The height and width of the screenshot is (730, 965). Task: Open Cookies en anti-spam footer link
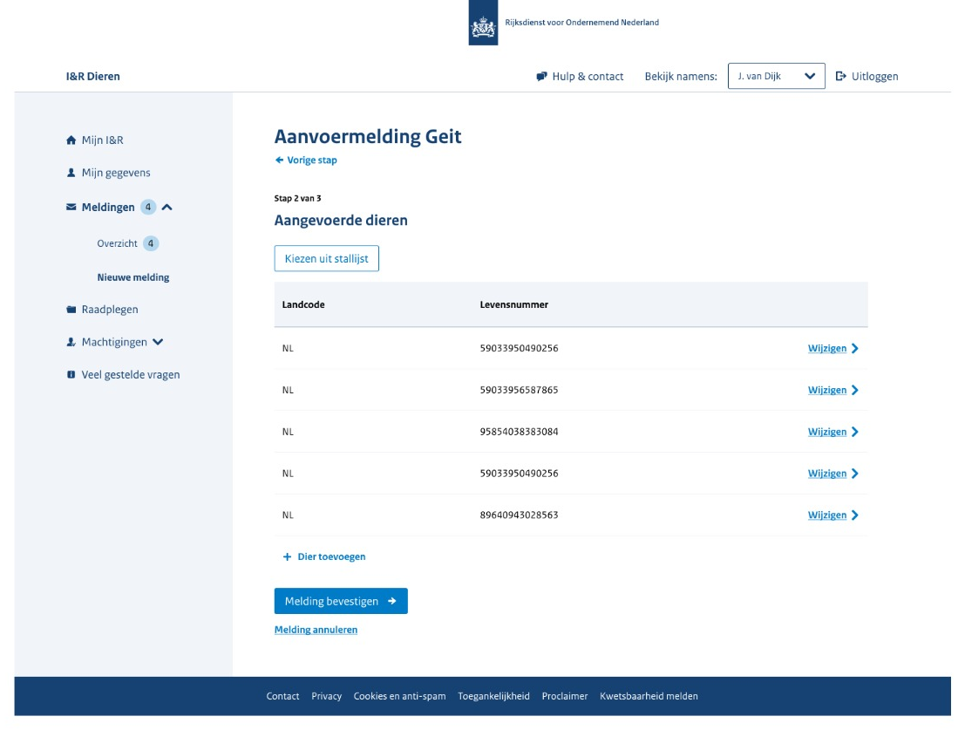[x=399, y=696]
